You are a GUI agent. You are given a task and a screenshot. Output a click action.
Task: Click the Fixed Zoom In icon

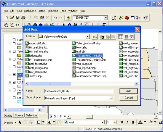click(x=17, y=25)
